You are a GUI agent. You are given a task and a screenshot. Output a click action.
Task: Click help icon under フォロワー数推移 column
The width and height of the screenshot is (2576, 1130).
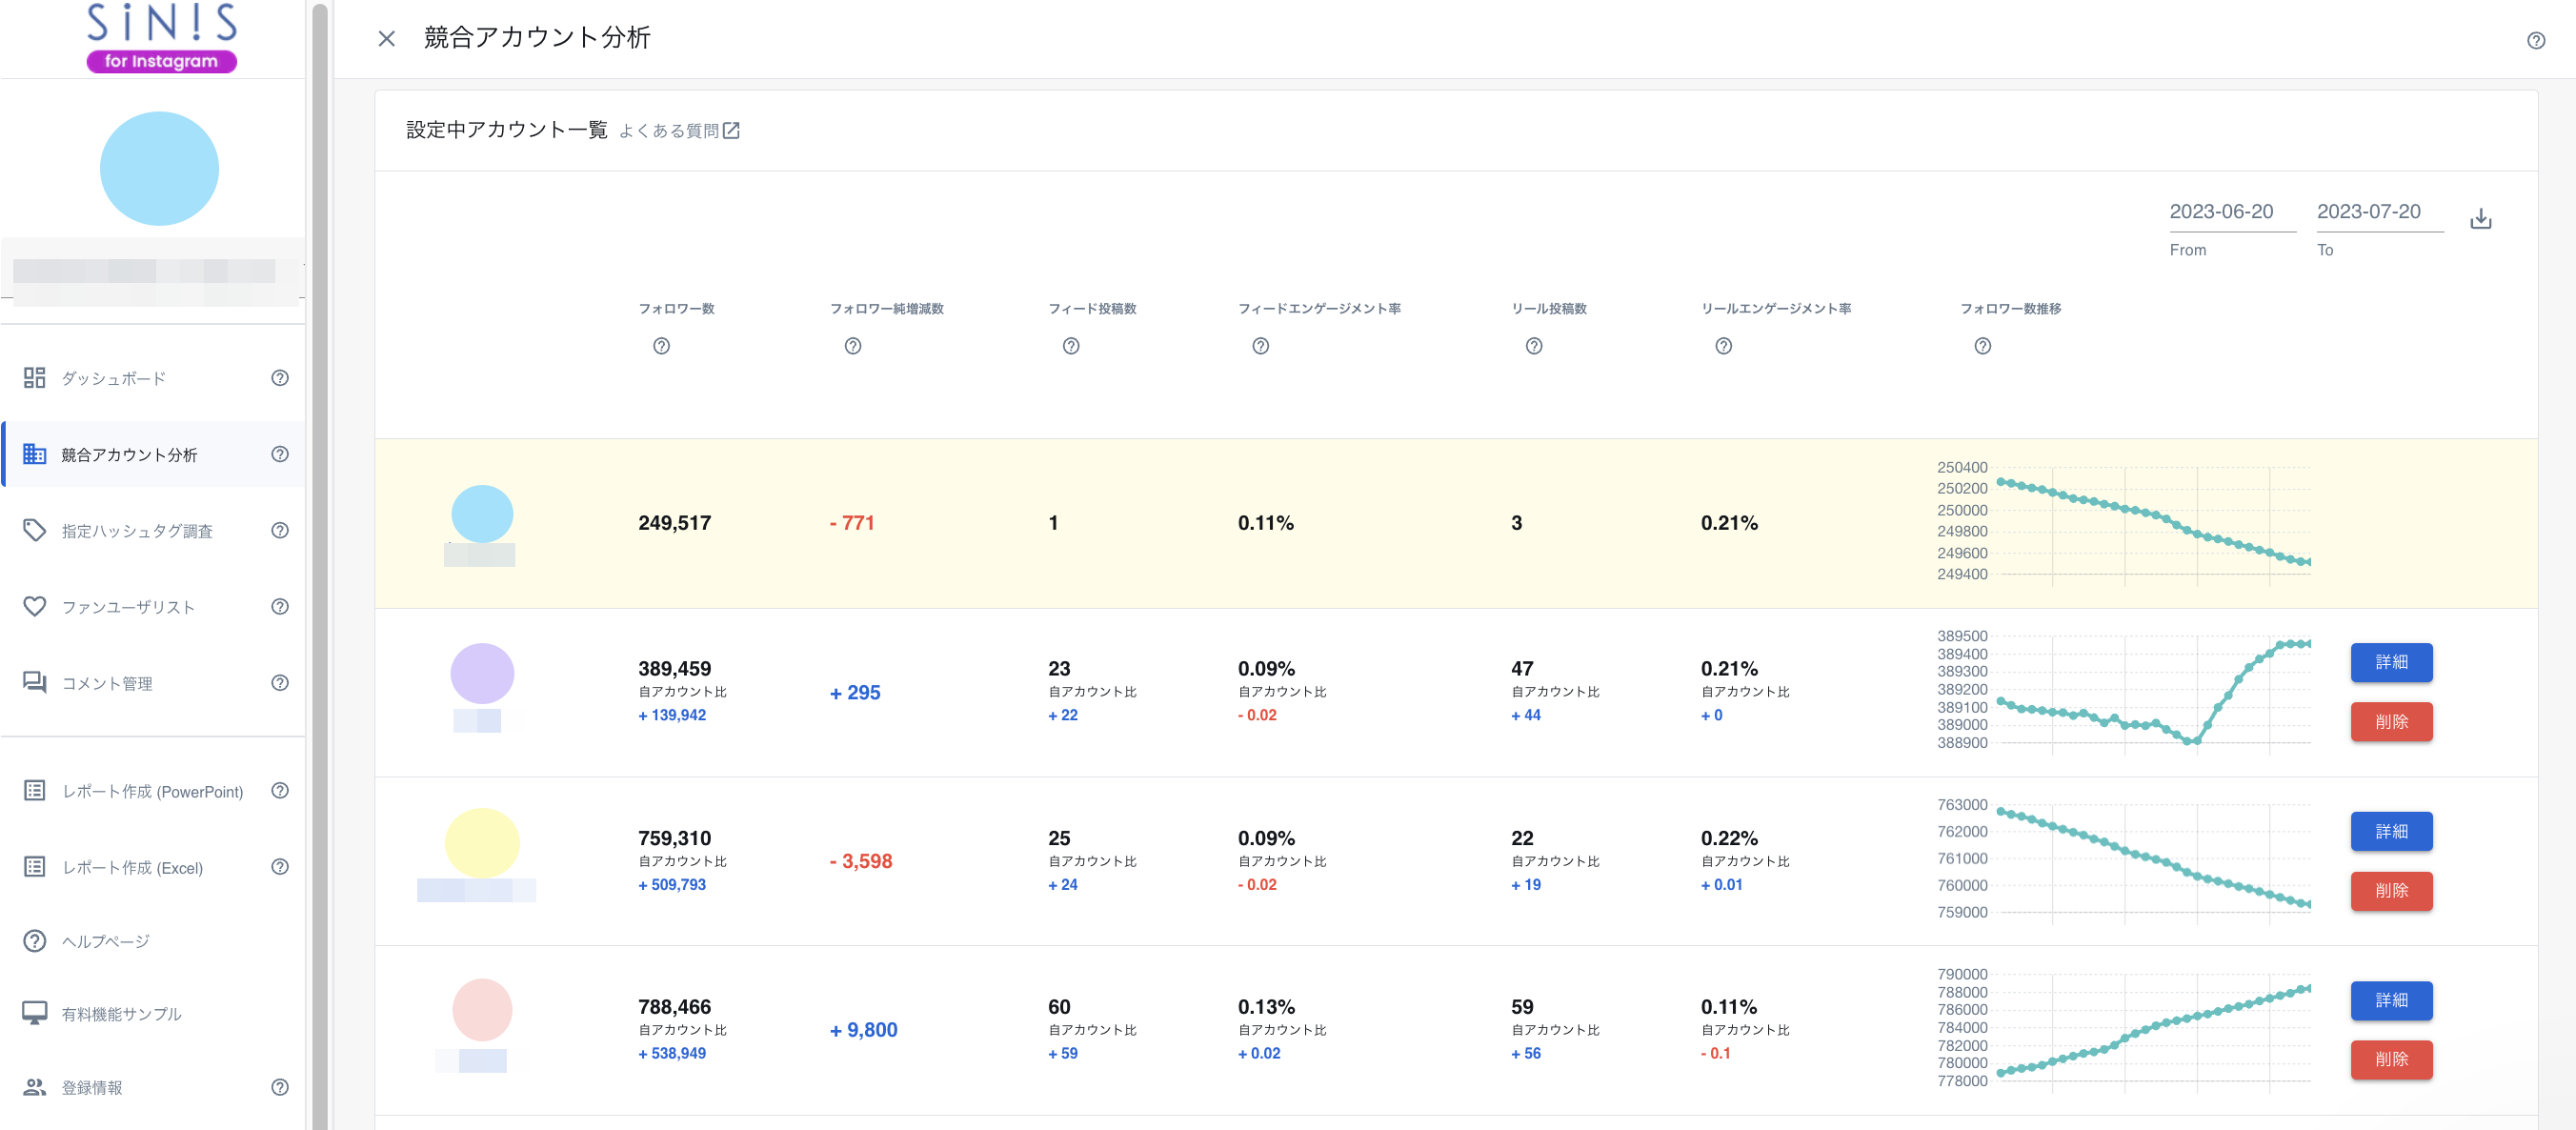point(1982,346)
